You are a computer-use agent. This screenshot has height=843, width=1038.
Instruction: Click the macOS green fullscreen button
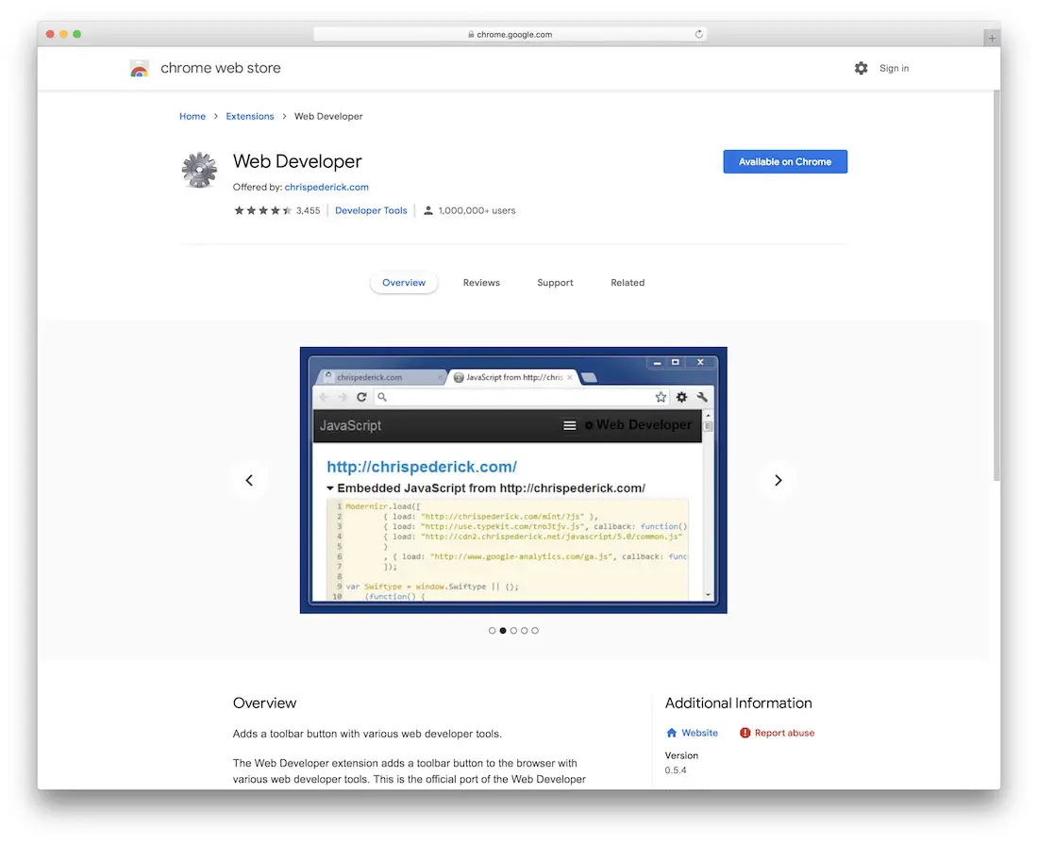click(76, 34)
